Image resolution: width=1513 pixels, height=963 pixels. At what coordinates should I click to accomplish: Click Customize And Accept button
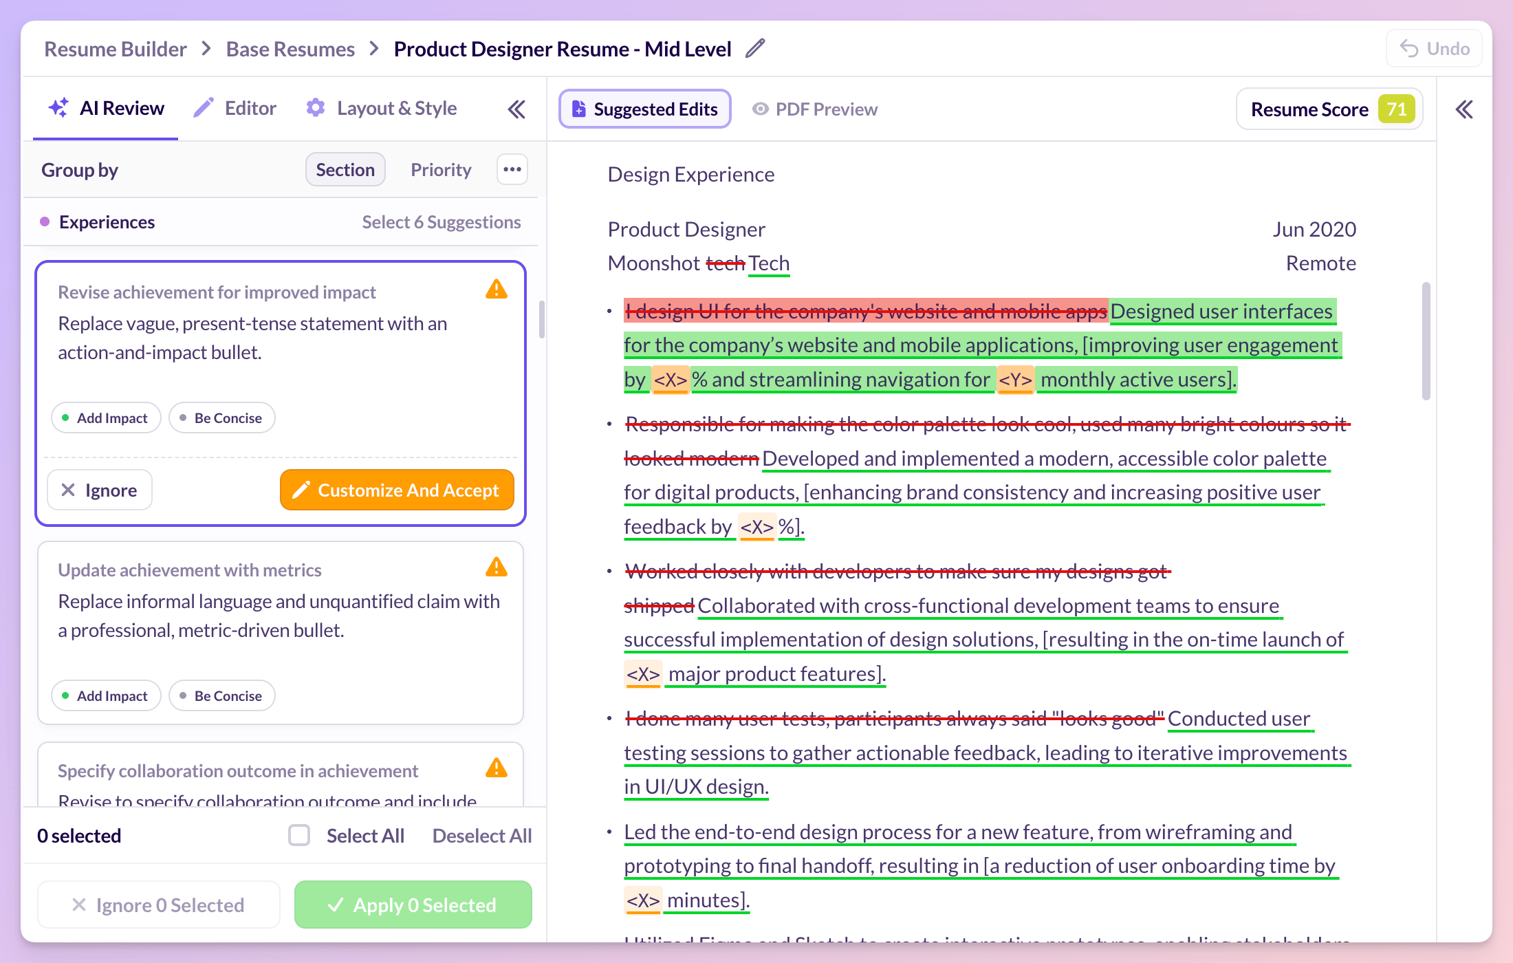point(397,490)
